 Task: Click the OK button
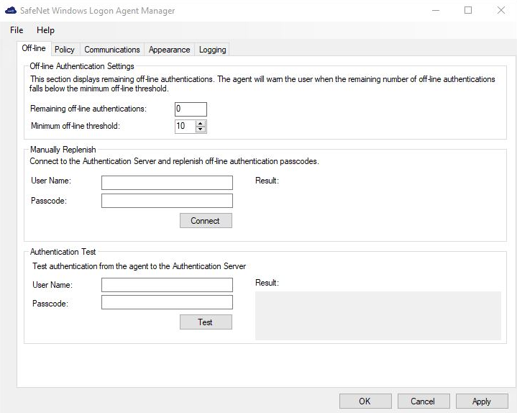pos(365,401)
